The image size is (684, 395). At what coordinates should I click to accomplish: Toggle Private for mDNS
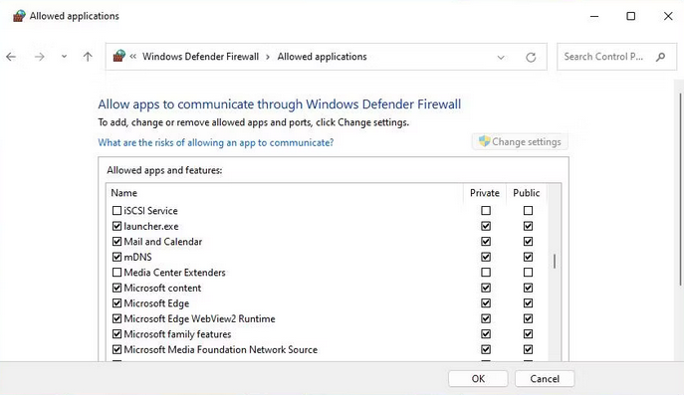pos(486,257)
